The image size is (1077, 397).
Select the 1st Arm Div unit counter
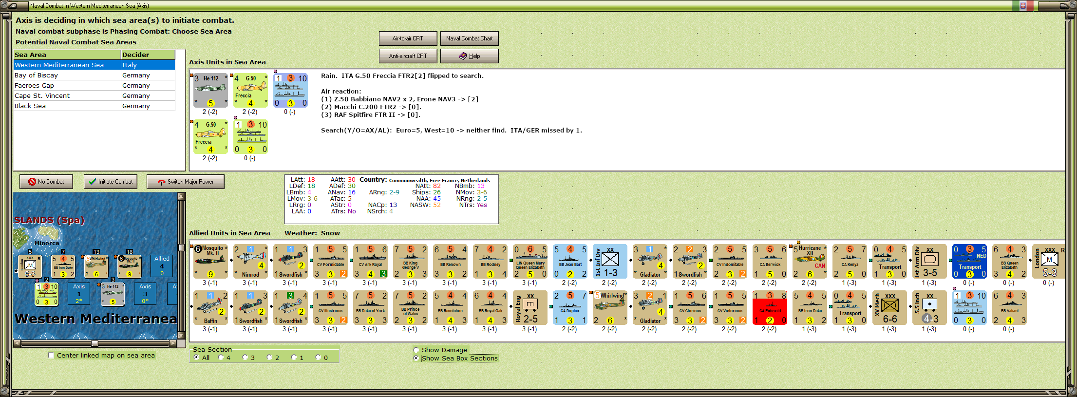pyautogui.click(x=929, y=261)
